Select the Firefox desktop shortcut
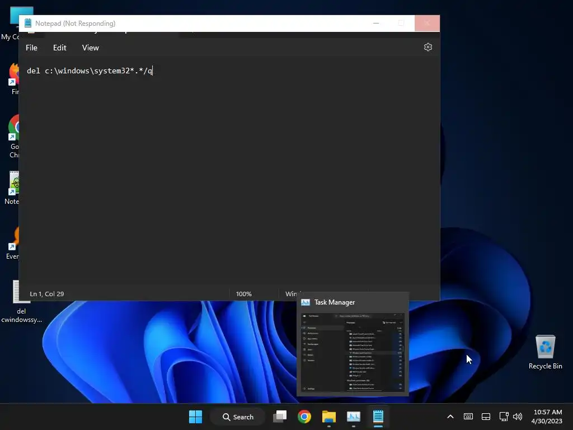Image resolution: width=573 pixels, height=430 pixels. click(x=13, y=78)
